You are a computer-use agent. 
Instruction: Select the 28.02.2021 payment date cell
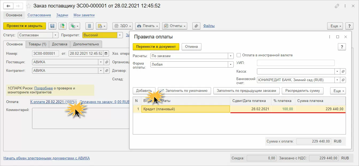tap(251, 109)
